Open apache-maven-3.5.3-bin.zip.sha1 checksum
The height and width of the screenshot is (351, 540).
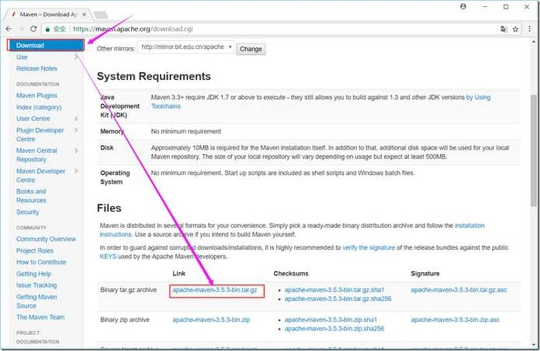tap(330, 320)
